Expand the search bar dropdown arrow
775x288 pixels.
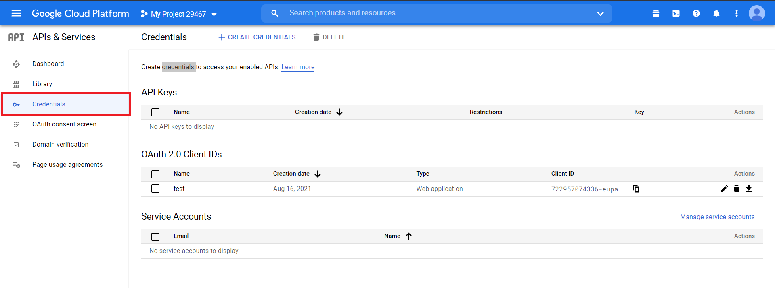pos(600,14)
